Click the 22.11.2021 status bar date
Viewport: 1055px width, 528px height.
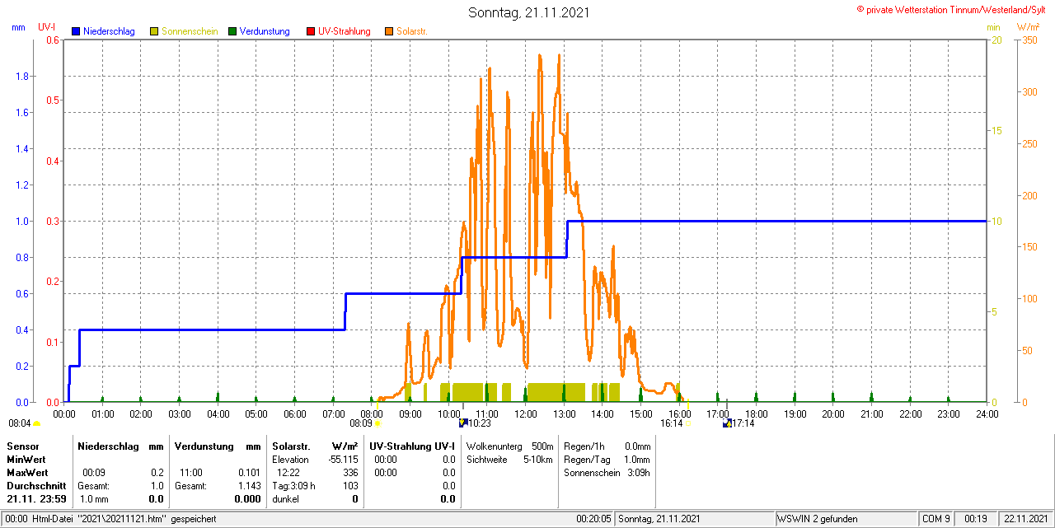(x=1025, y=519)
